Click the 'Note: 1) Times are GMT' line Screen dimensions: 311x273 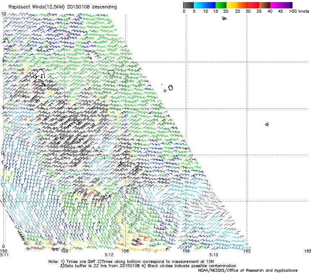(131, 262)
